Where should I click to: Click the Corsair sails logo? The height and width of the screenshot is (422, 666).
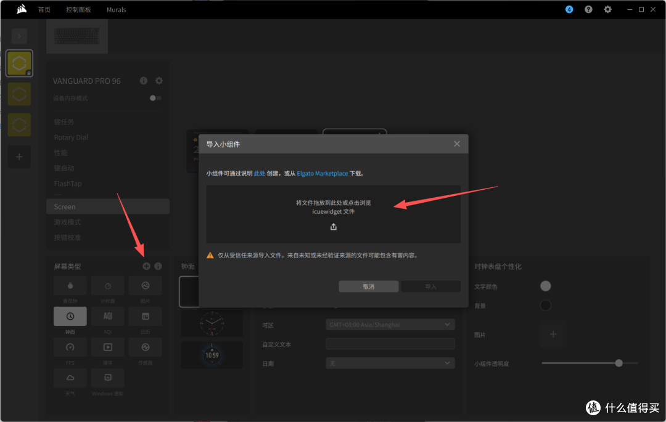tap(21, 9)
